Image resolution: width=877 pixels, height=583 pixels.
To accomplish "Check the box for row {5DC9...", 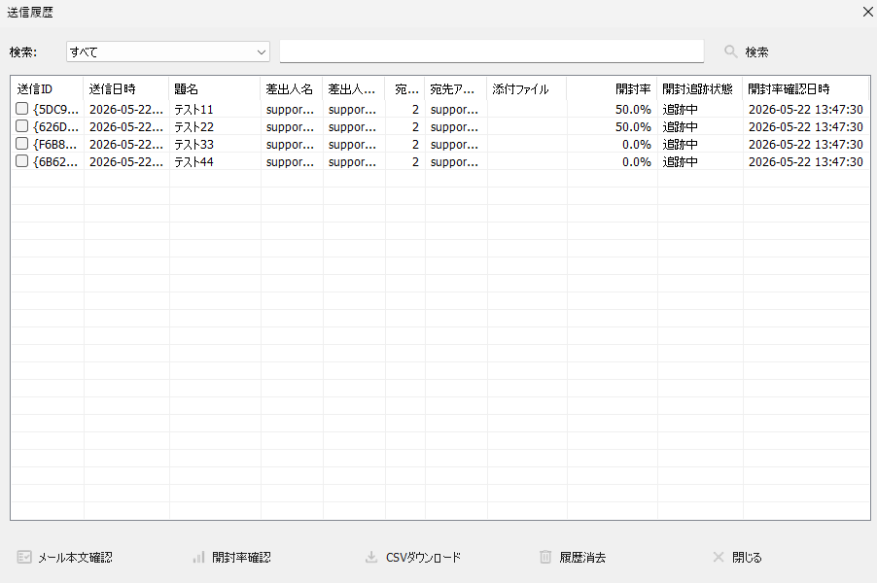I will 21,109.
